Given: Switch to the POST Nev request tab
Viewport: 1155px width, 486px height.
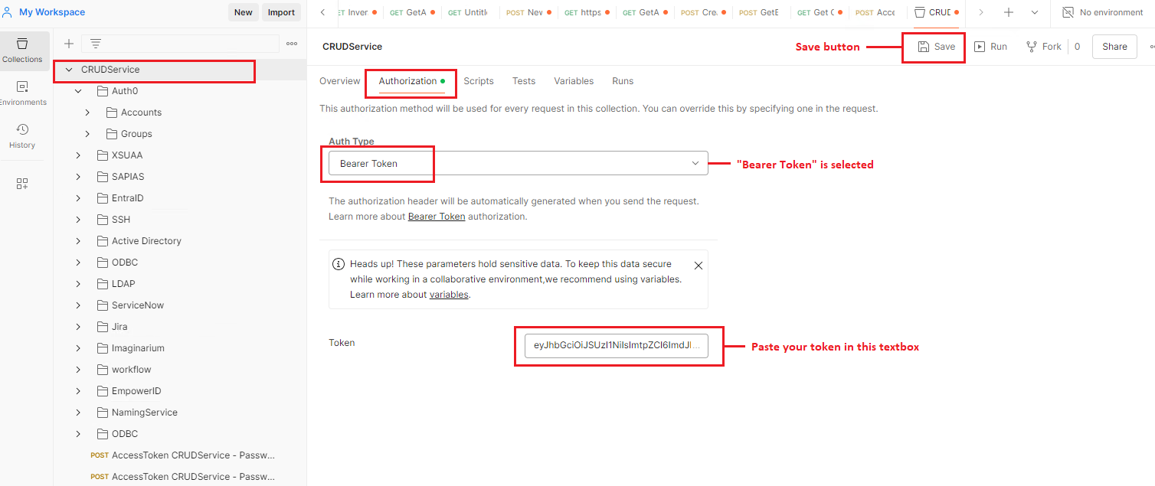Looking at the screenshot, I should [x=528, y=12].
